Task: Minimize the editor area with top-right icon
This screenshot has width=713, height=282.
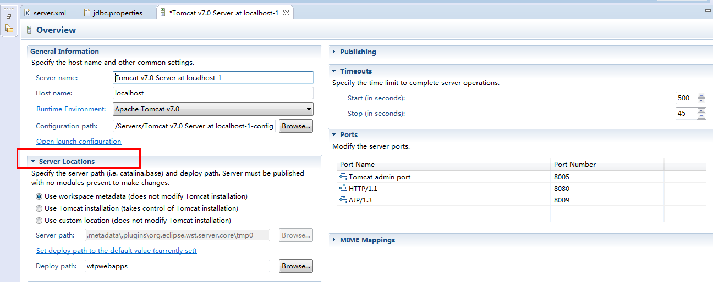Action: 708,11
